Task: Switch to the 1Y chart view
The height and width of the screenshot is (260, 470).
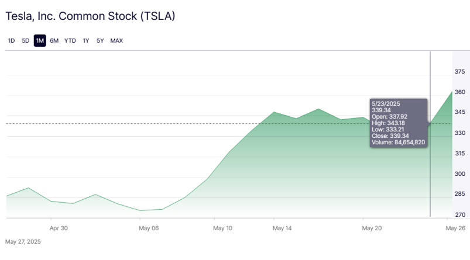Action: click(86, 40)
